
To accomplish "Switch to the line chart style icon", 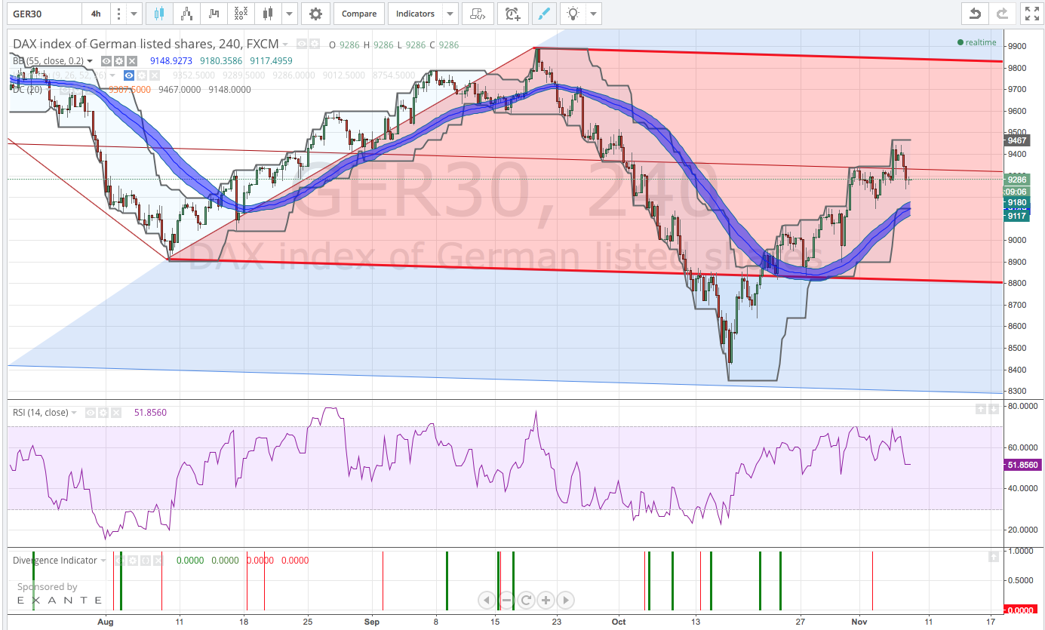I will point(214,14).
